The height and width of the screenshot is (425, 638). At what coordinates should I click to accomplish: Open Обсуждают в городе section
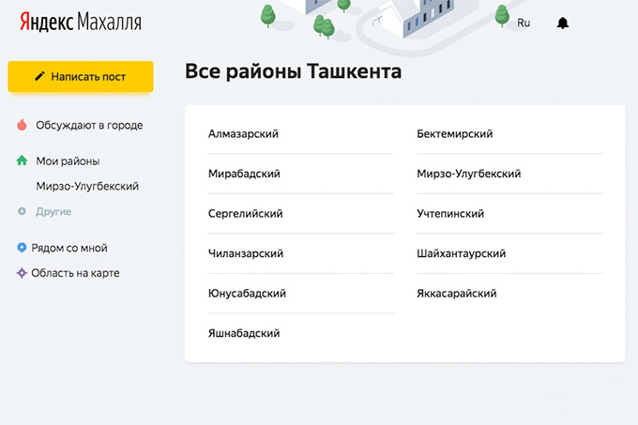89,125
